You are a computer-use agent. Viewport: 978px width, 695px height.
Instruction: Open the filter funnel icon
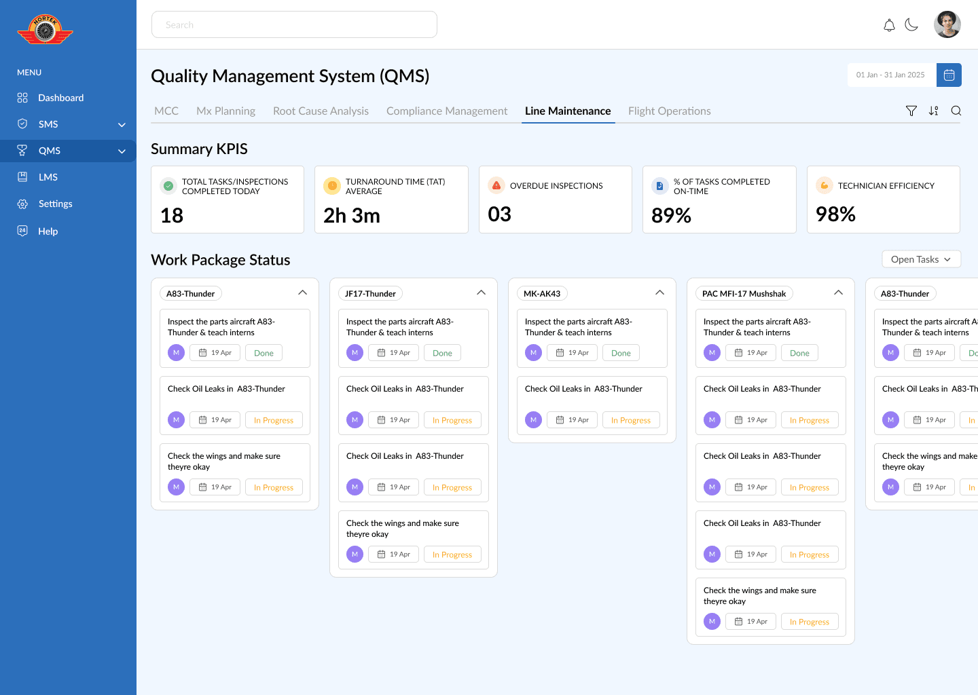[911, 111]
